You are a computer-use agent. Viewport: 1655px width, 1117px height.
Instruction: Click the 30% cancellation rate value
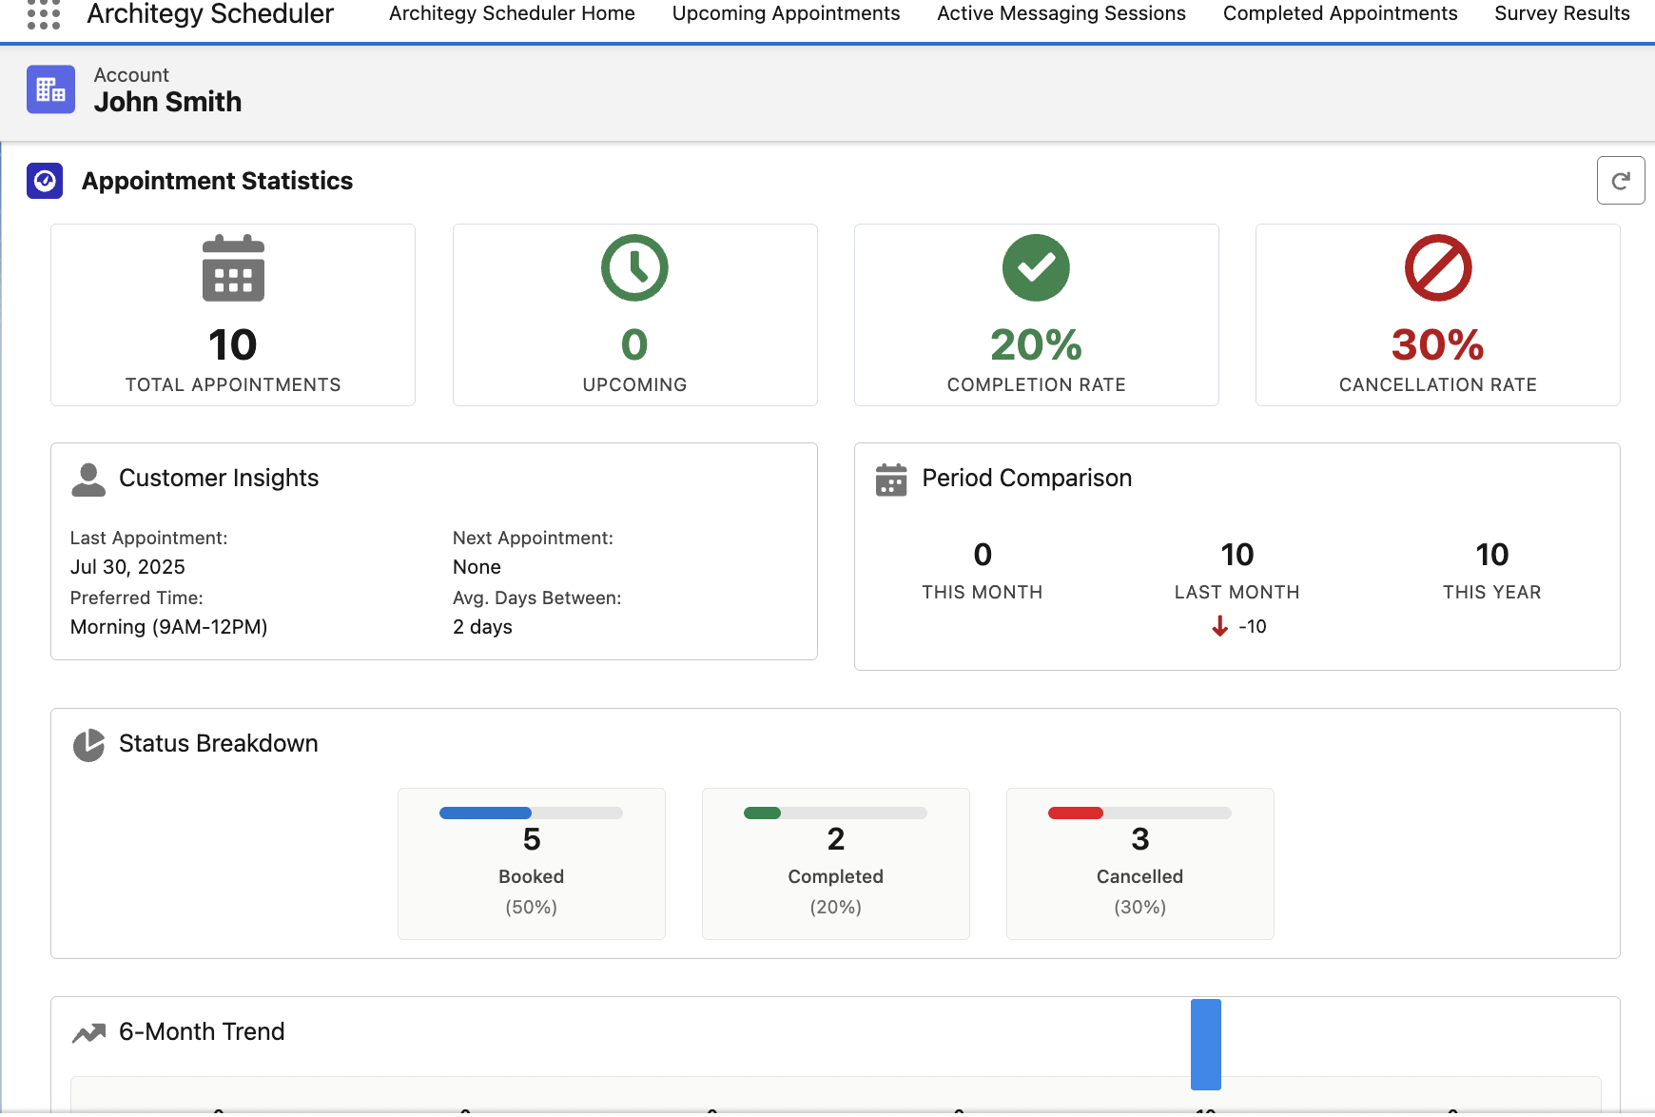pos(1438,344)
